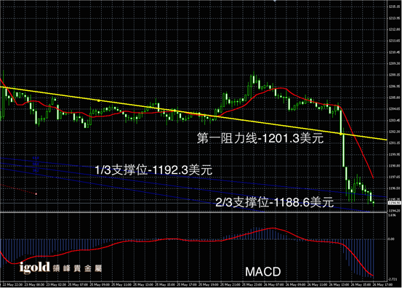Viewport: 402px width, 288px height.
Task: Click the 1209.30 price axis label
Action: [395, 63]
